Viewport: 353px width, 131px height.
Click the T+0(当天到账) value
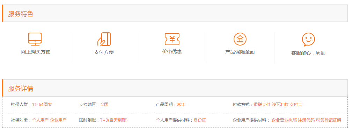point(114,120)
